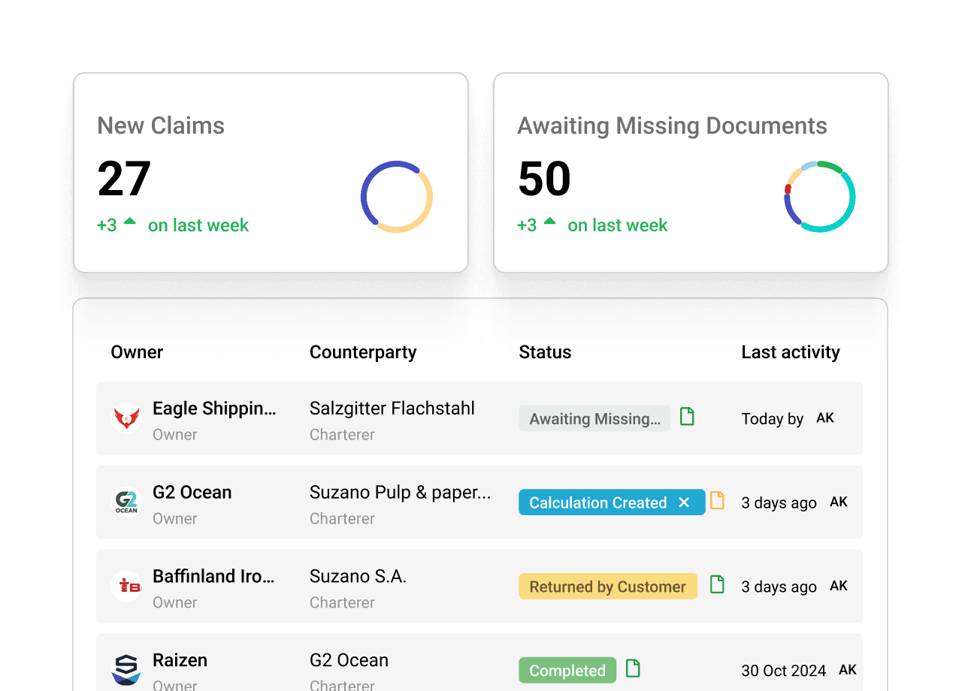The width and height of the screenshot is (962, 691).
Task: Click the Awaiting Missing status badge
Action: coord(594,418)
